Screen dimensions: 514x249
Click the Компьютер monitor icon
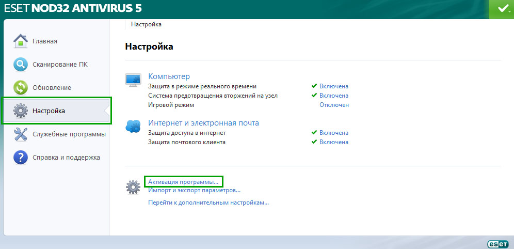coord(133,80)
